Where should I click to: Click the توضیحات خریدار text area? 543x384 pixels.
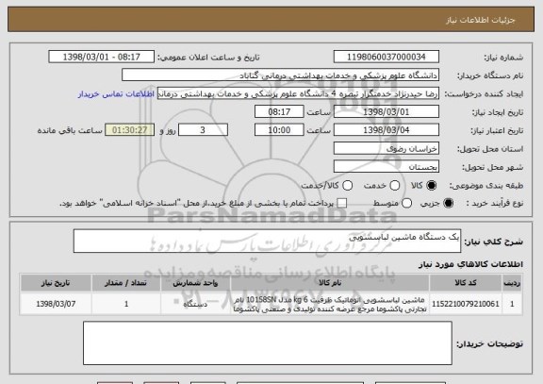click(268, 343)
